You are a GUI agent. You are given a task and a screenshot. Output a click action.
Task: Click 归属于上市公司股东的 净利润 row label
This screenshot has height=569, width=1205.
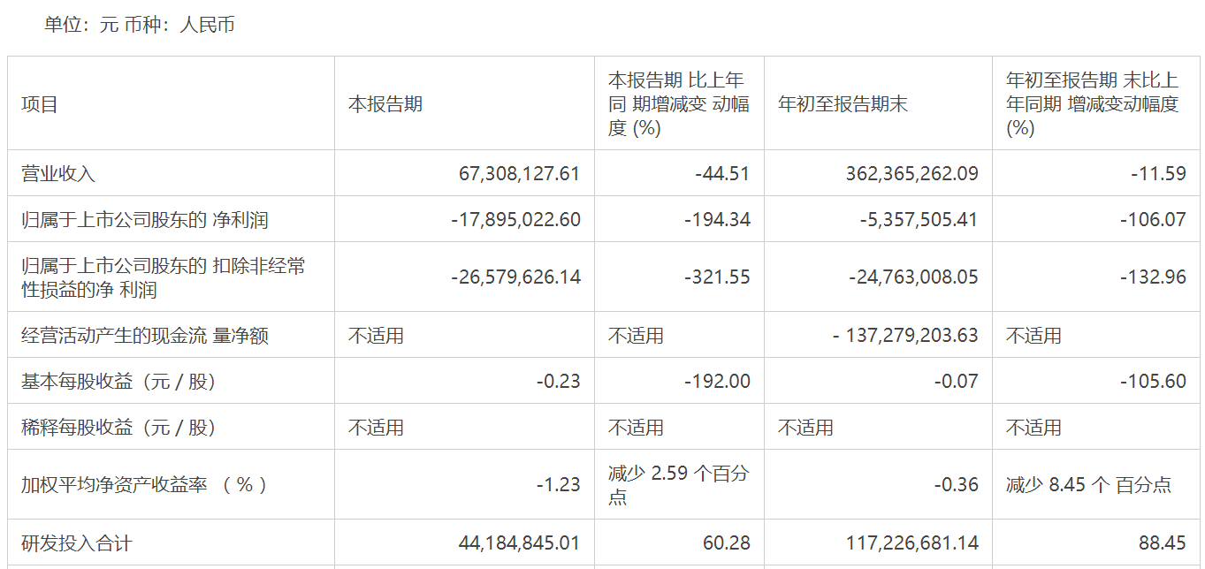(145, 219)
